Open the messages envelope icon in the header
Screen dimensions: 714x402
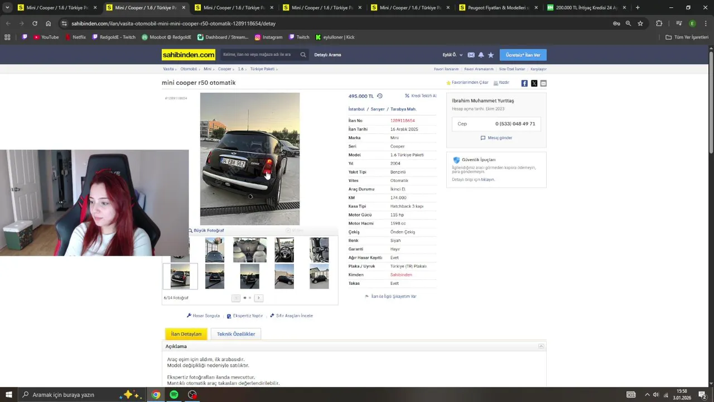471,55
